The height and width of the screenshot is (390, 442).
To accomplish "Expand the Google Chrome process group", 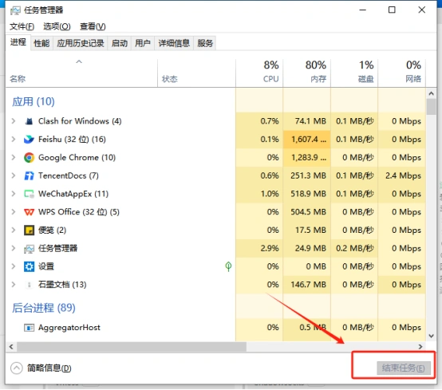I will pos(14,158).
